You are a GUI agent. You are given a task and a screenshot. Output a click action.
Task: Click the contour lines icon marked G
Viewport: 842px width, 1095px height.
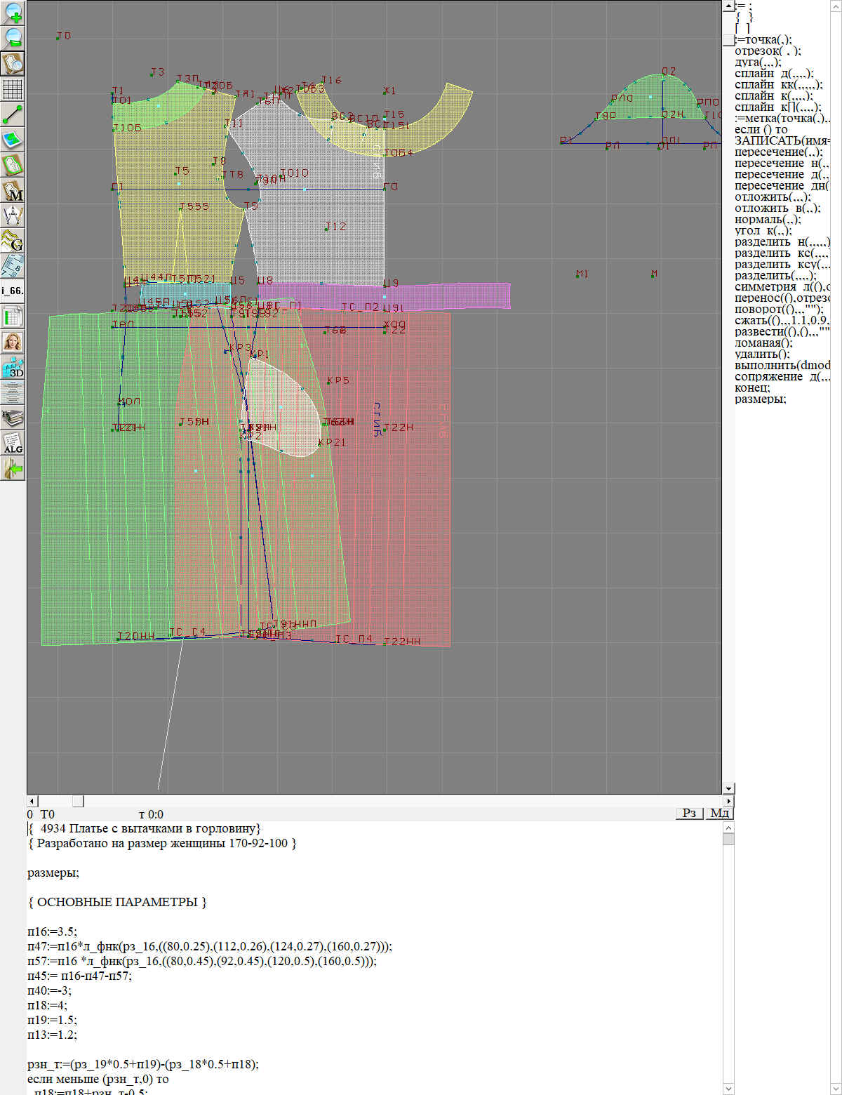[13, 241]
